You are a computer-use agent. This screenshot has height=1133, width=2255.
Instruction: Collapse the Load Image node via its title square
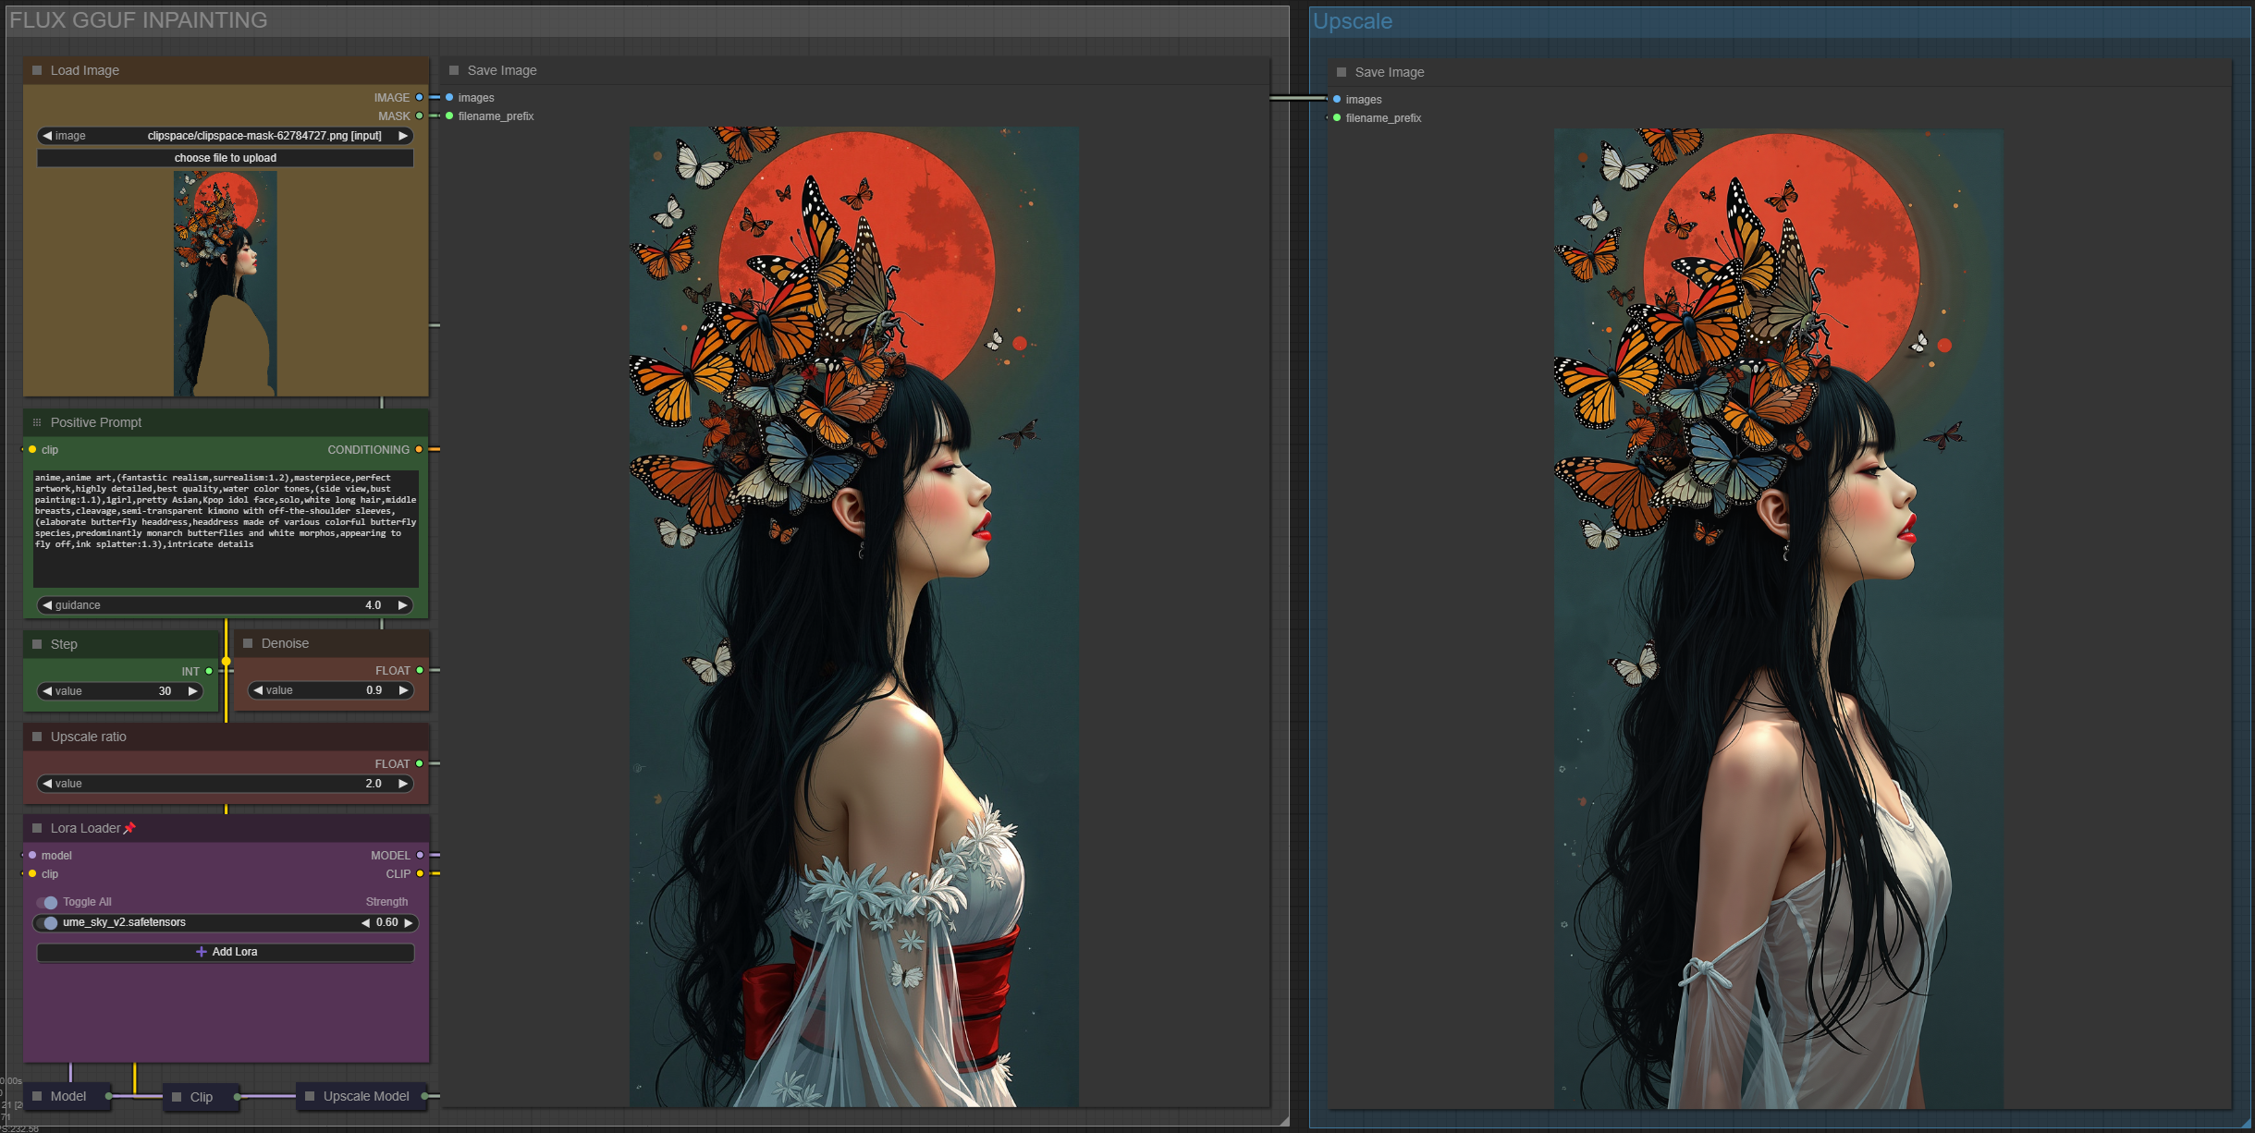click(37, 70)
